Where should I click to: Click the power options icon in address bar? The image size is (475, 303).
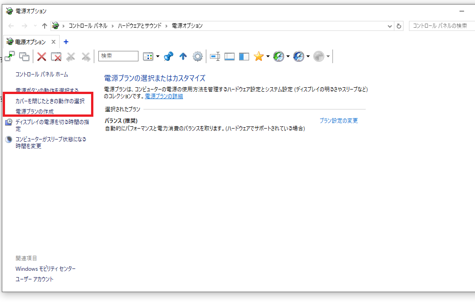pyautogui.click(x=56, y=26)
